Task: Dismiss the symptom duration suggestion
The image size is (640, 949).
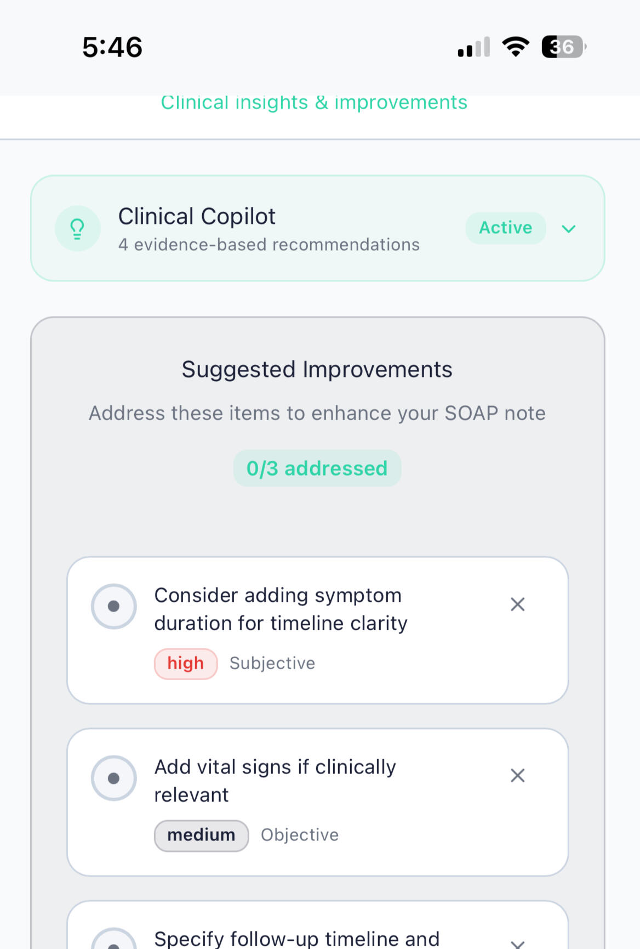Action: 517,605
